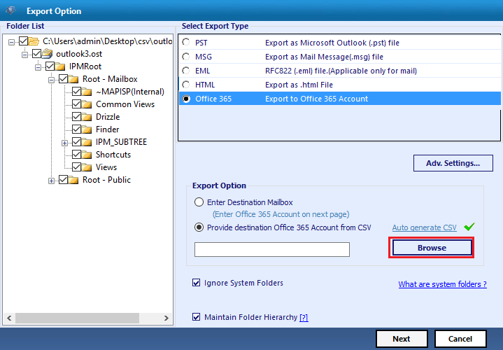The height and width of the screenshot is (350, 503).
Task: Click the Root - Public folder icon
Action: coord(73,180)
